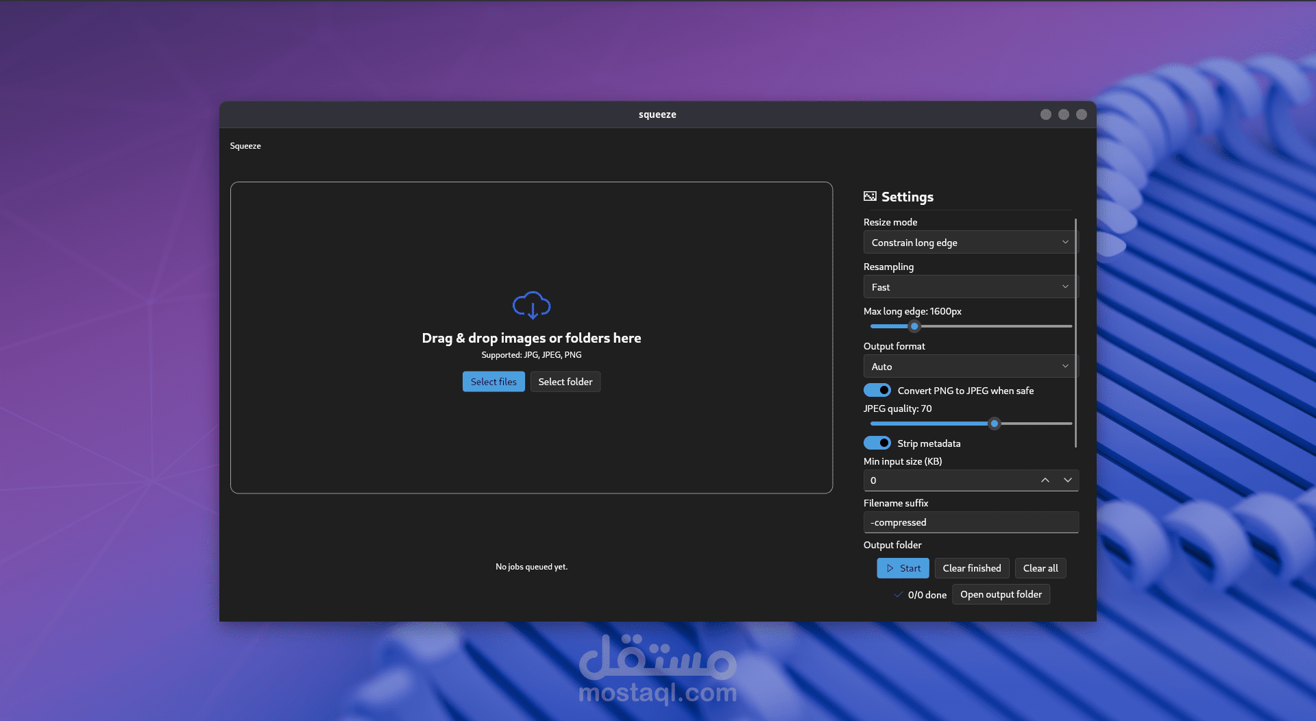Image resolution: width=1316 pixels, height=721 pixels.
Task: Click the Max long edge slider handle
Action: 914,326
